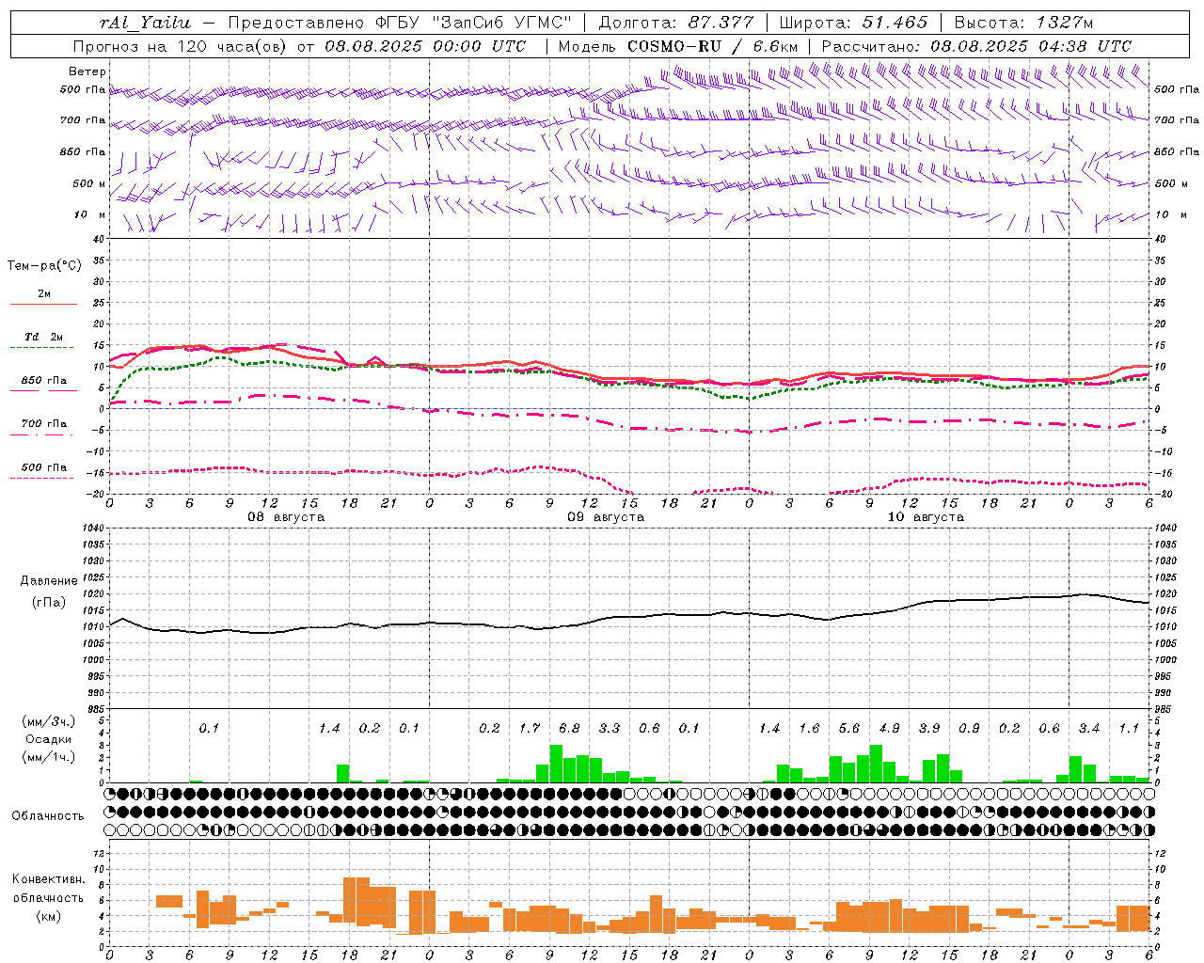Click the 700 гПа wind level label on right
The height and width of the screenshot is (963, 1204).
pyautogui.click(x=1177, y=120)
